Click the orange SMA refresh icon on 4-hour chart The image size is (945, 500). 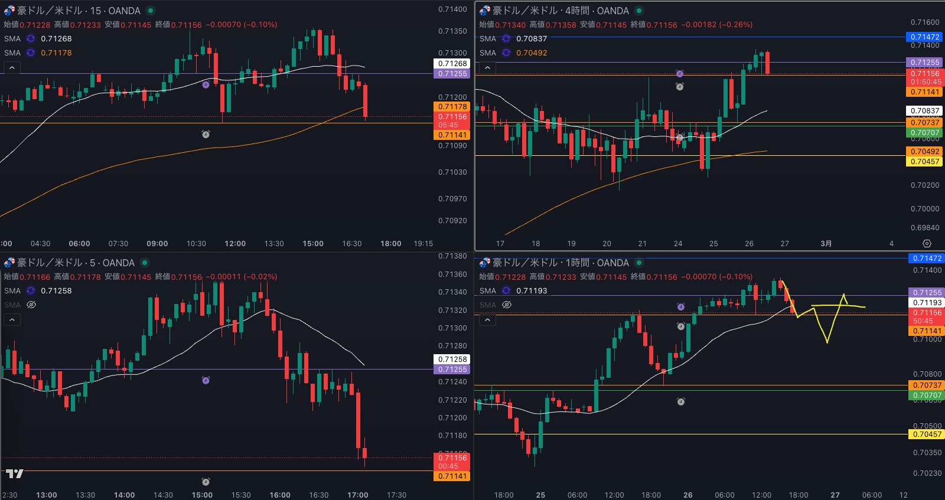pyautogui.click(x=506, y=53)
